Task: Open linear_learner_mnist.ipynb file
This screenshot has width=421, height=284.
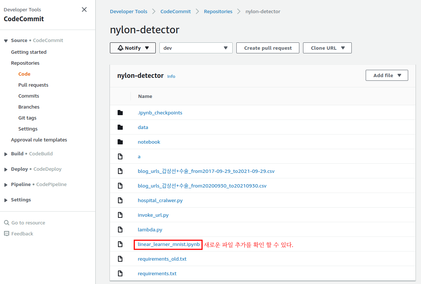Action: click(169, 245)
